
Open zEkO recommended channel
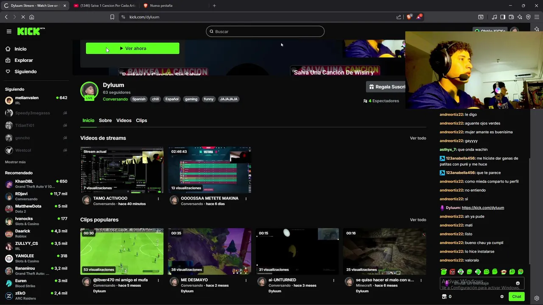point(36,296)
